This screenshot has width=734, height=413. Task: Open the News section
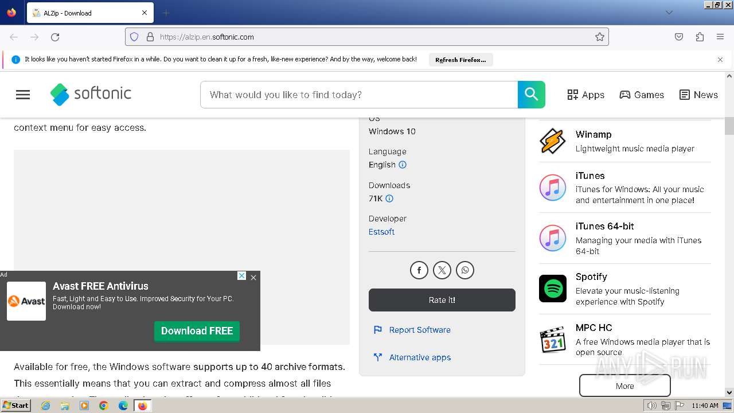pyautogui.click(x=698, y=95)
